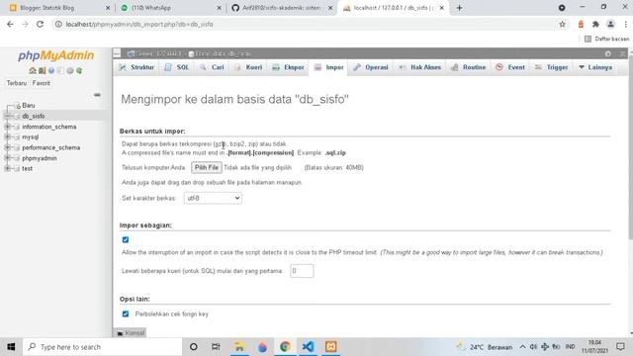Open Visual Studio Code from taskbar
Image resolution: width=633 pixels, height=356 pixels.
308,347
